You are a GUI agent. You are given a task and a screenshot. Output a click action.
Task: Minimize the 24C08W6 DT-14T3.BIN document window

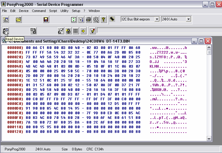click(194, 41)
